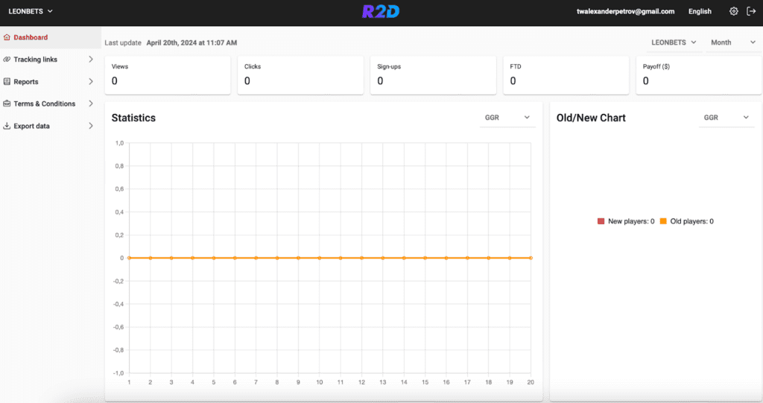Click the Dashboard home icon in sidebar
Viewport: 763px width, 403px height.
[7, 37]
